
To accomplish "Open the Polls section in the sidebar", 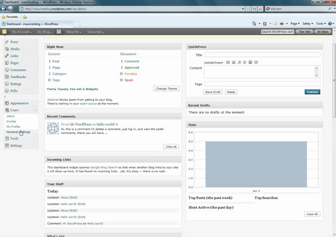I will coord(14,91).
